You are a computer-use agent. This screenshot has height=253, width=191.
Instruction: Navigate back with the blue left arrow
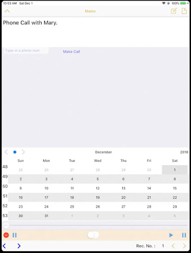click(x=4, y=246)
